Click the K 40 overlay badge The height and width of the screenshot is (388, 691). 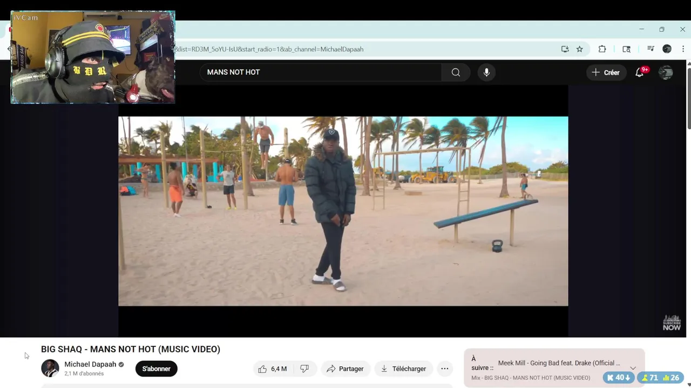[x=619, y=378]
